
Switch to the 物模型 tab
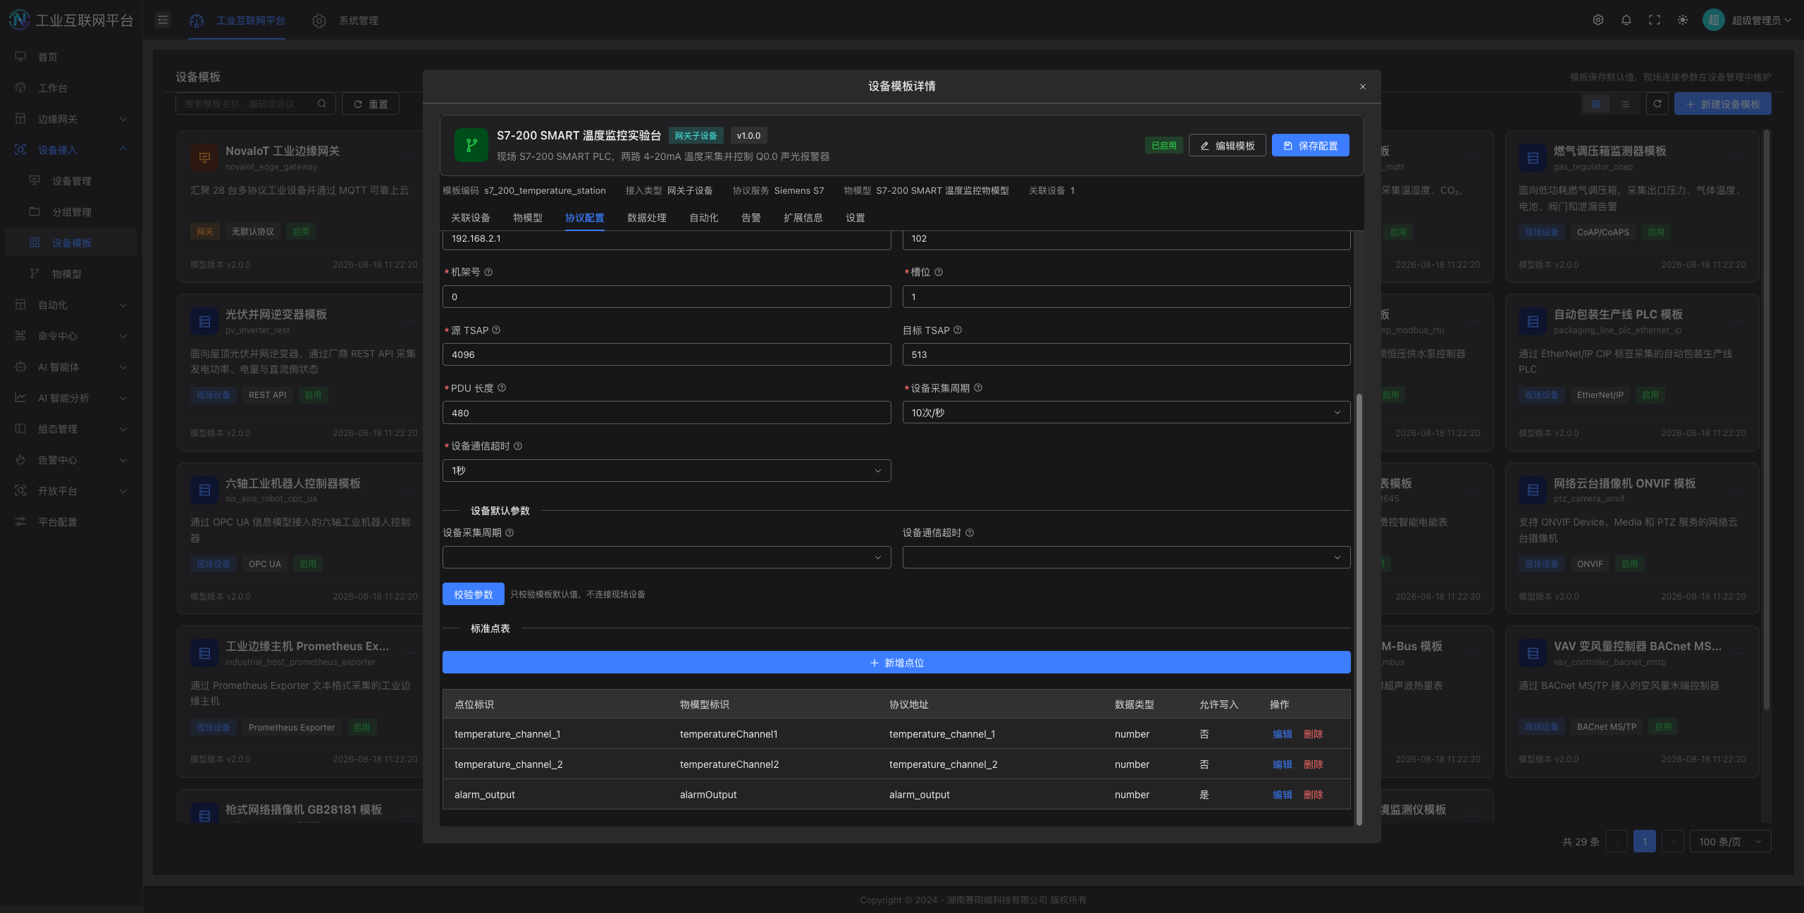tap(528, 218)
